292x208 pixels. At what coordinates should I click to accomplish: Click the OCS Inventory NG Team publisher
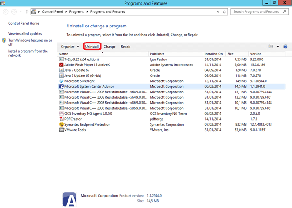[x=168, y=113]
